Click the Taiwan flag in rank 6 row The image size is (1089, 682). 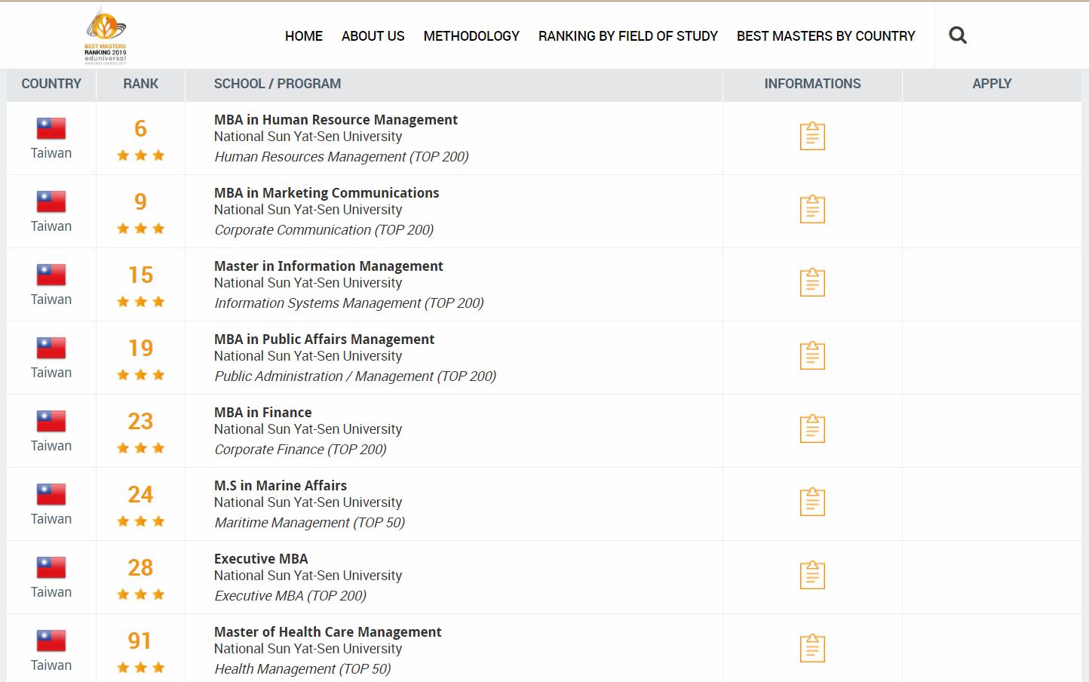tap(51, 129)
